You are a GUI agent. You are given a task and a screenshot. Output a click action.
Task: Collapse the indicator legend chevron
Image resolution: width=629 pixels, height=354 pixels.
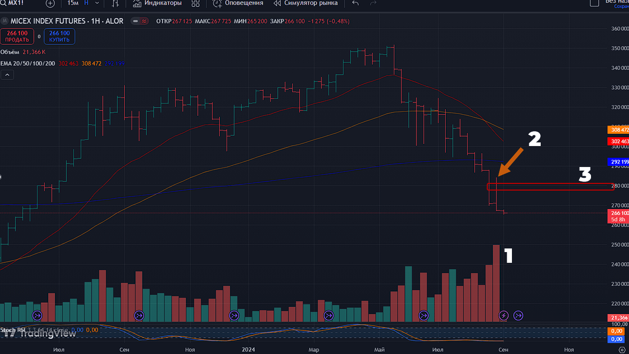pyautogui.click(x=8, y=75)
